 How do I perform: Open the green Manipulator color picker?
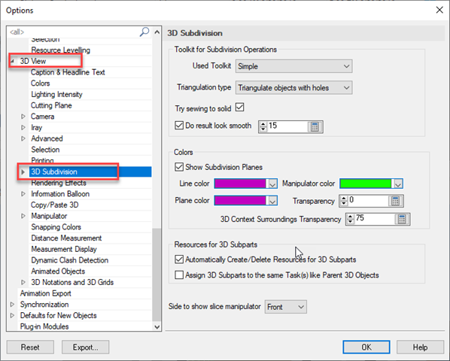point(372,184)
